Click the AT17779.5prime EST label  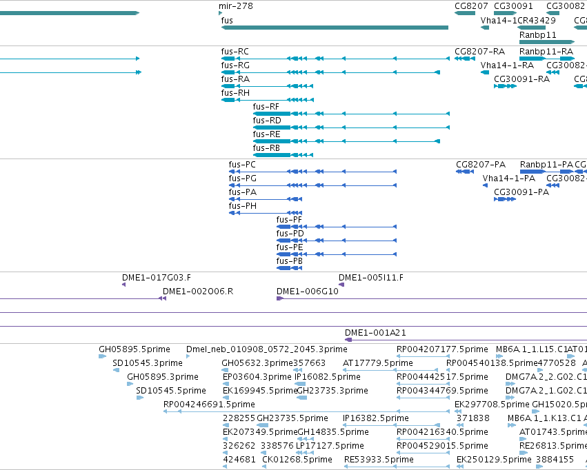click(378, 363)
